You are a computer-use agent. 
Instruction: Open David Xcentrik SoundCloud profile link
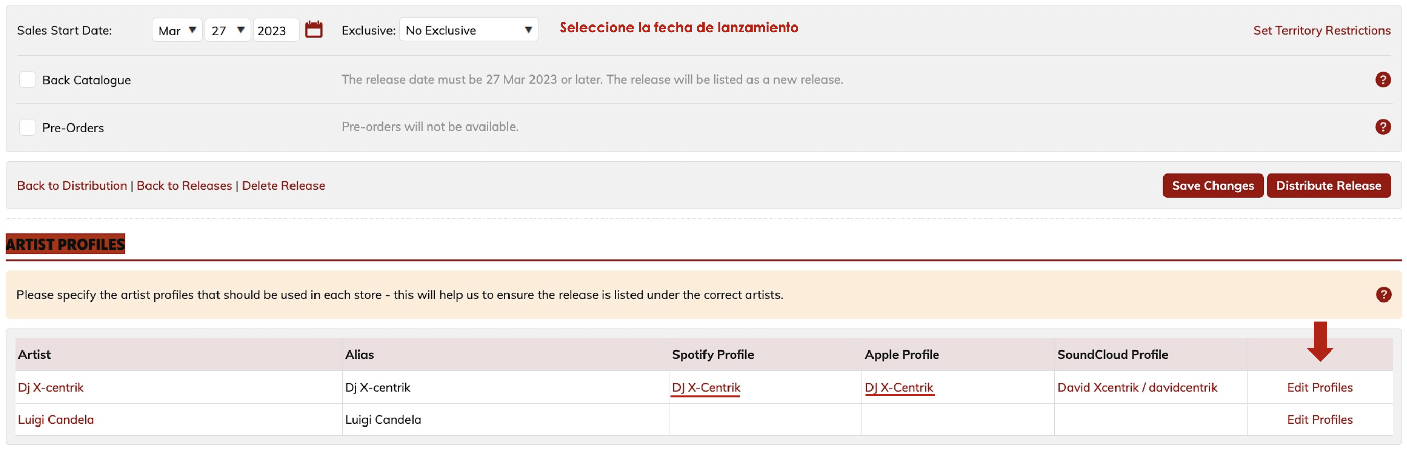click(1136, 387)
